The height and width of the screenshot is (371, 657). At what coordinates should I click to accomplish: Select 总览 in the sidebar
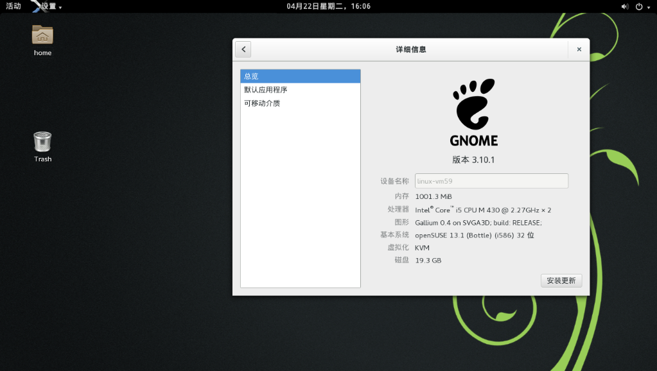click(301, 76)
